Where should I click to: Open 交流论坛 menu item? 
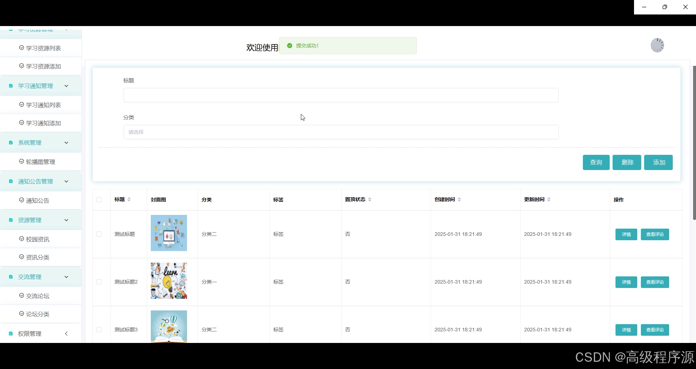point(41,296)
